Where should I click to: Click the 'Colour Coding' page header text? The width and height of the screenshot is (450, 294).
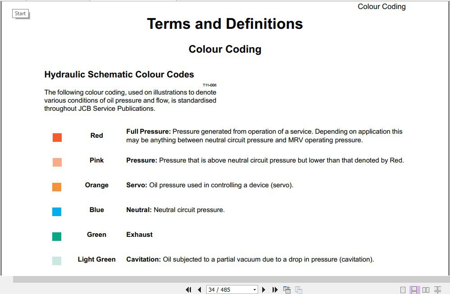point(382,7)
